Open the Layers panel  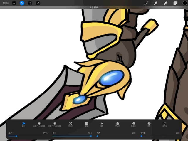point(175,3)
